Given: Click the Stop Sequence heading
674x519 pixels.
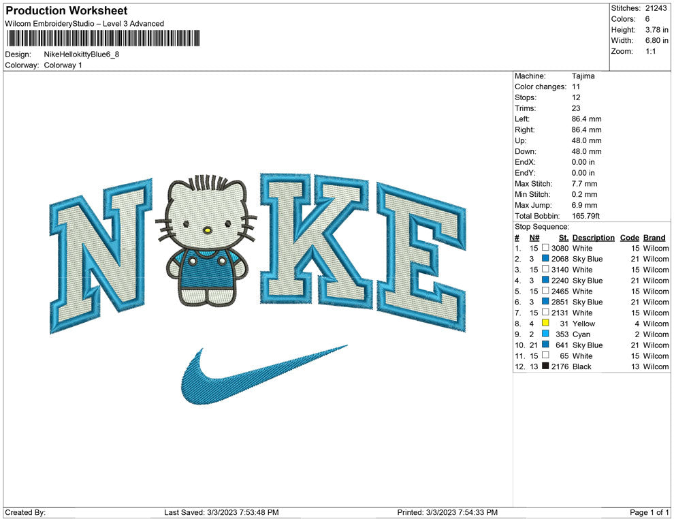Looking at the screenshot, I should [542, 227].
